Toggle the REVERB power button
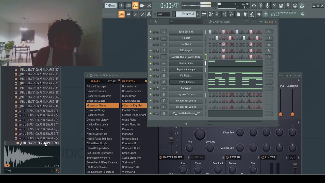 pos(227,157)
